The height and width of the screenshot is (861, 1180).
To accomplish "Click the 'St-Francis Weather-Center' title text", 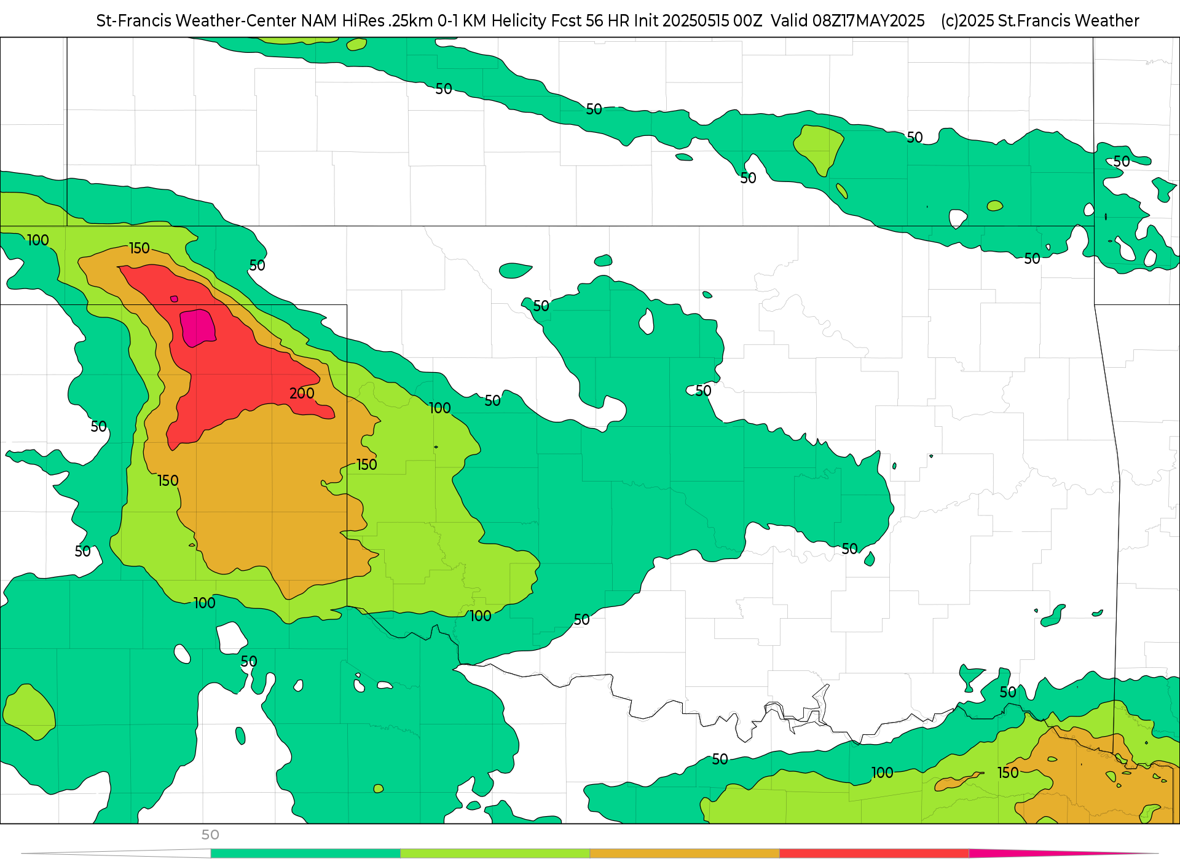I will 197,20.
